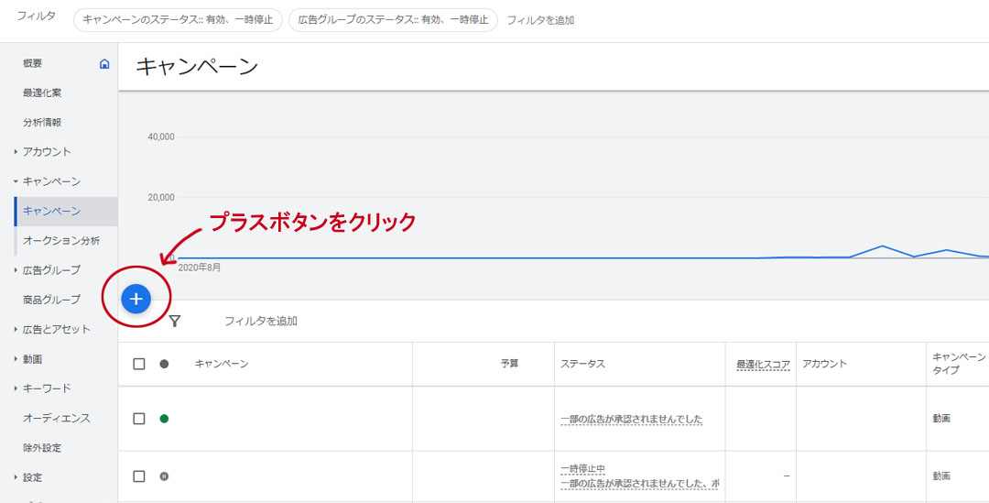Click the gray paused status dot in second row
The height and width of the screenshot is (503, 989).
point(164,476)
